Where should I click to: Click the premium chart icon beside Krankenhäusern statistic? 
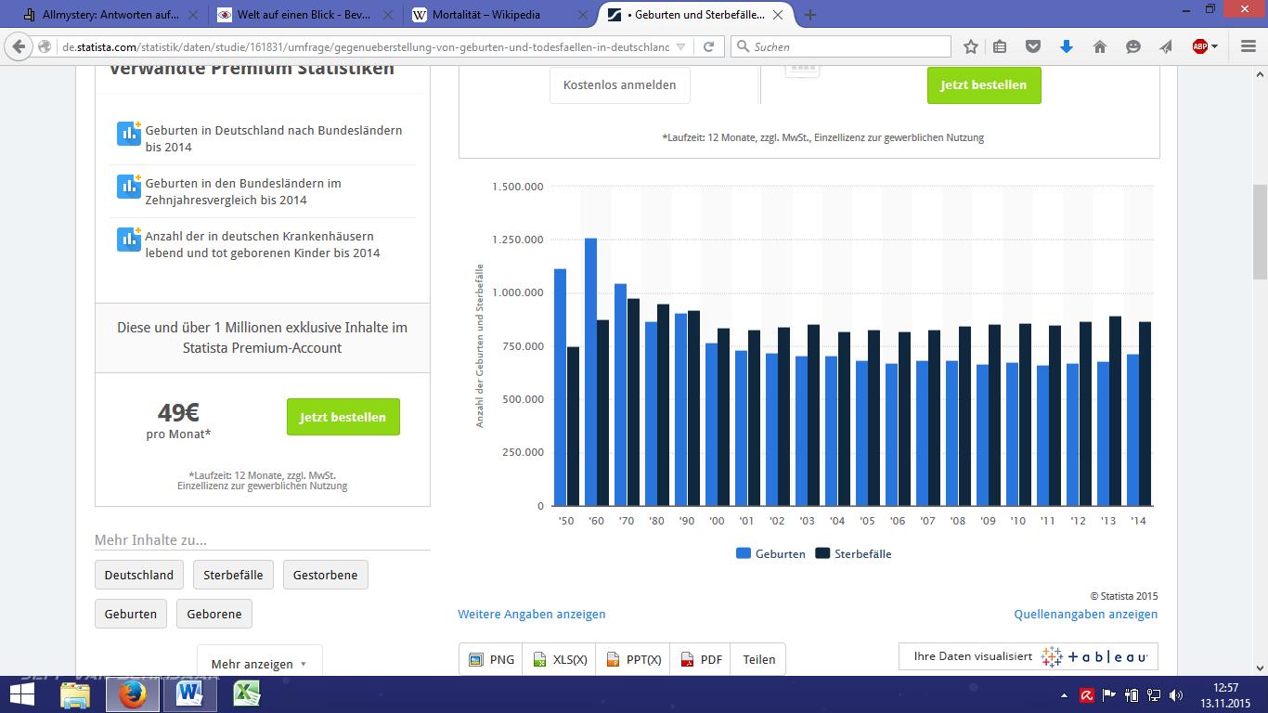click(x=128, y=239)
